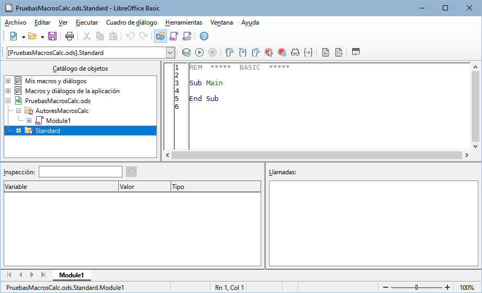
Task: Click the Find Parenthesis braces icon
Action: 308,52
